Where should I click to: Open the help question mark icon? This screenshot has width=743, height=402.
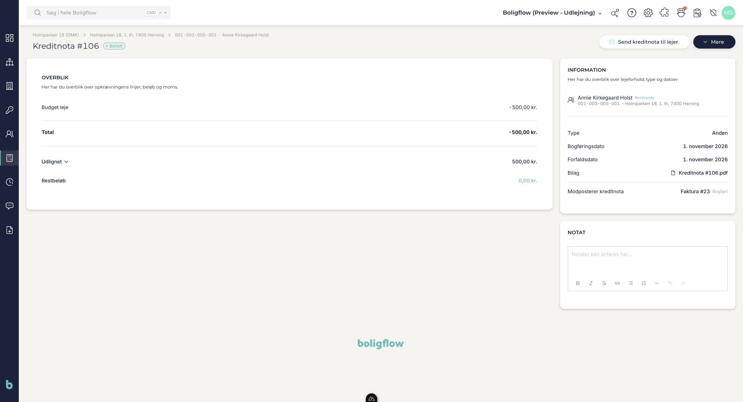coord(631,13)
